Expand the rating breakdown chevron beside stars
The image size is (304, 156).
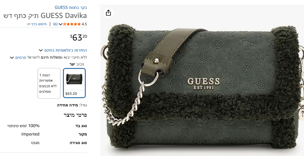click(x=60, y=24)
